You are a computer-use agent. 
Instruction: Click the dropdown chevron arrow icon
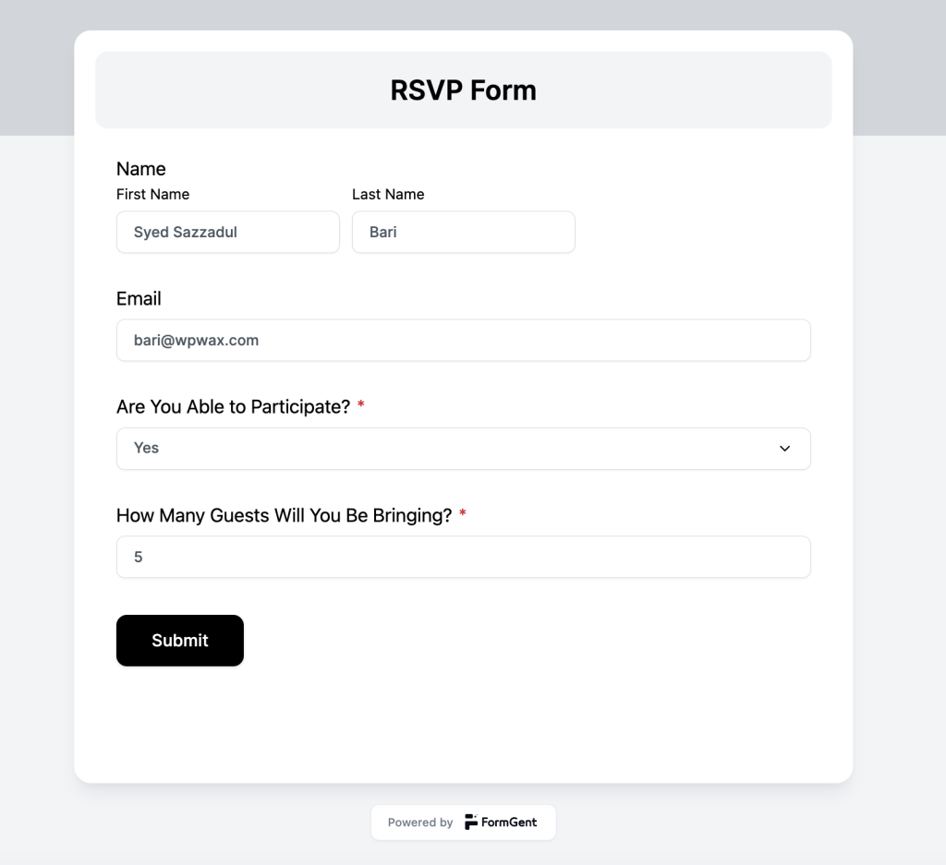[x=784, y=449]
